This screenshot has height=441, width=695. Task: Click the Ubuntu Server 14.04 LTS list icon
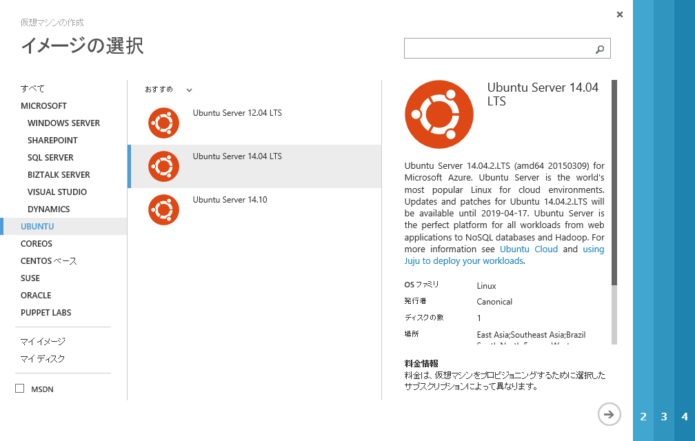pos(163,166)
